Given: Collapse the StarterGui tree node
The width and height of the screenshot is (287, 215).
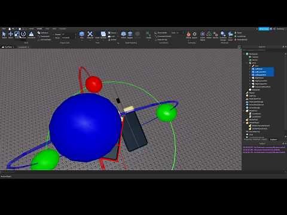Looking at the screenshot, I should [x=245, y=110].
